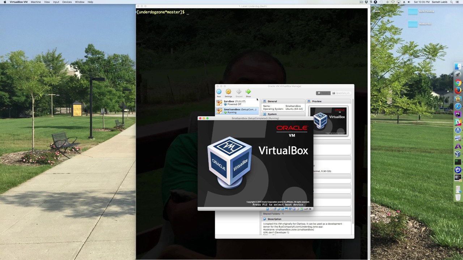Open the Help menu
Viewport: 463px width, 260px height.
[90, 2]
